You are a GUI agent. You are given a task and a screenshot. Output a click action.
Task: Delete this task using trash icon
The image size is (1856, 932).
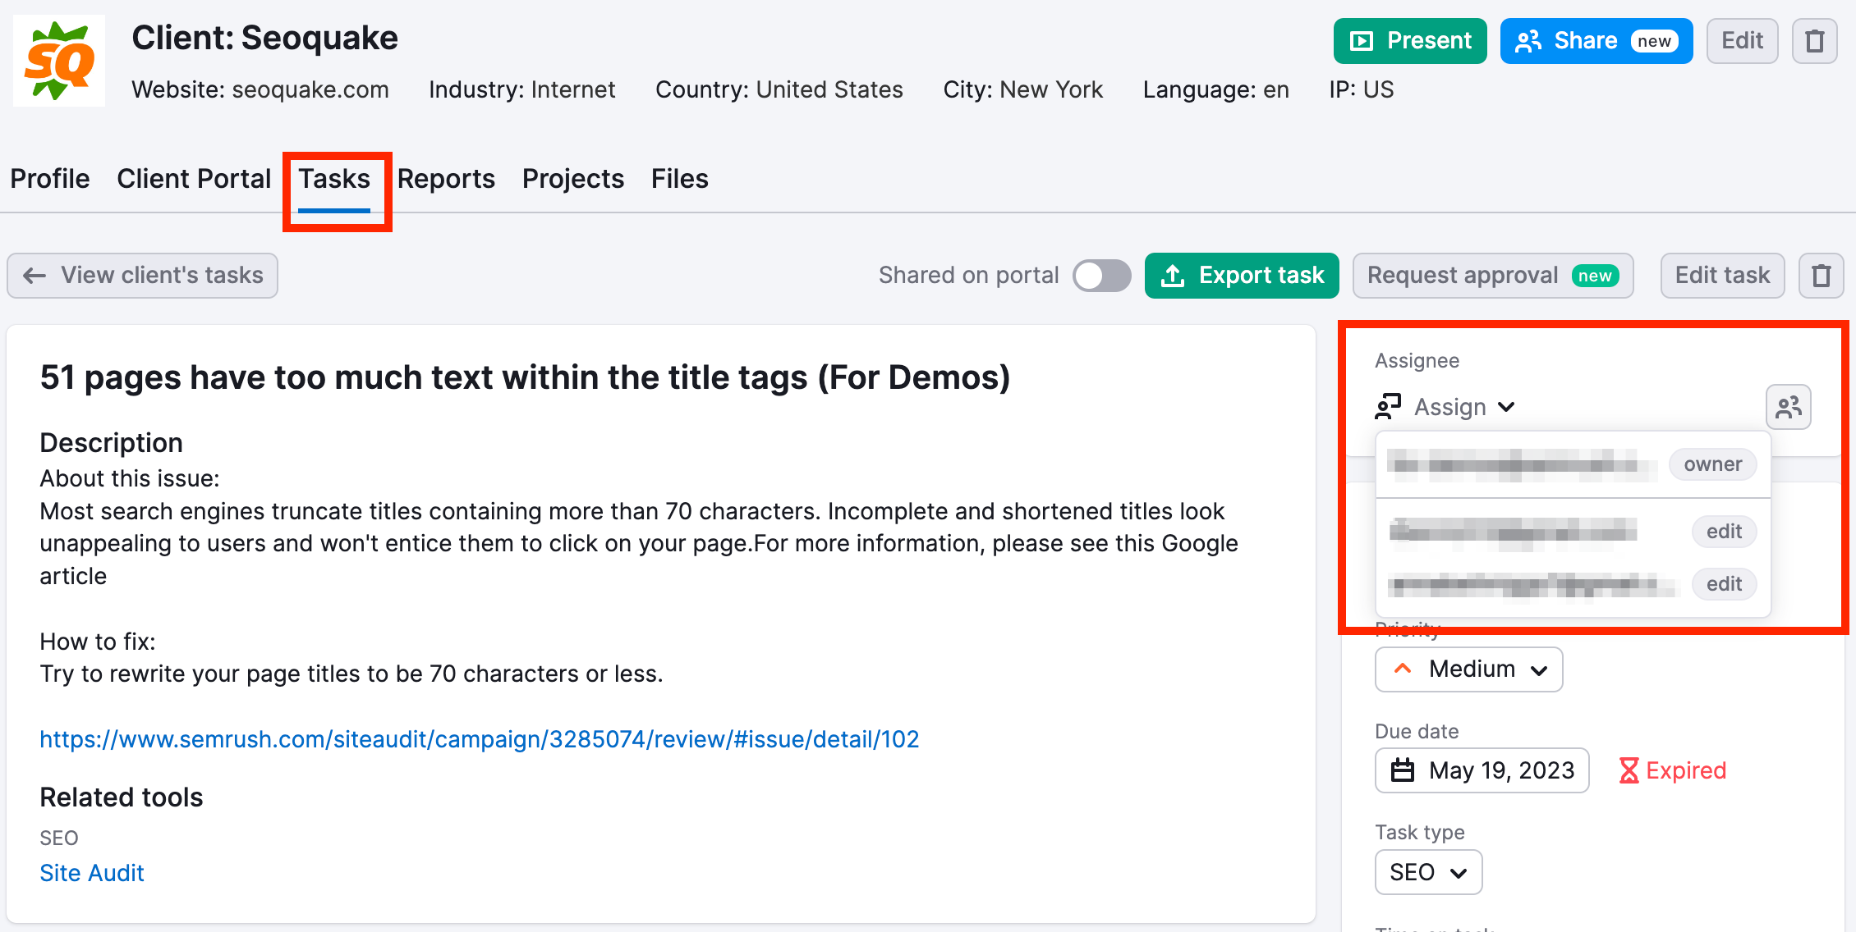pos(1822,276)
